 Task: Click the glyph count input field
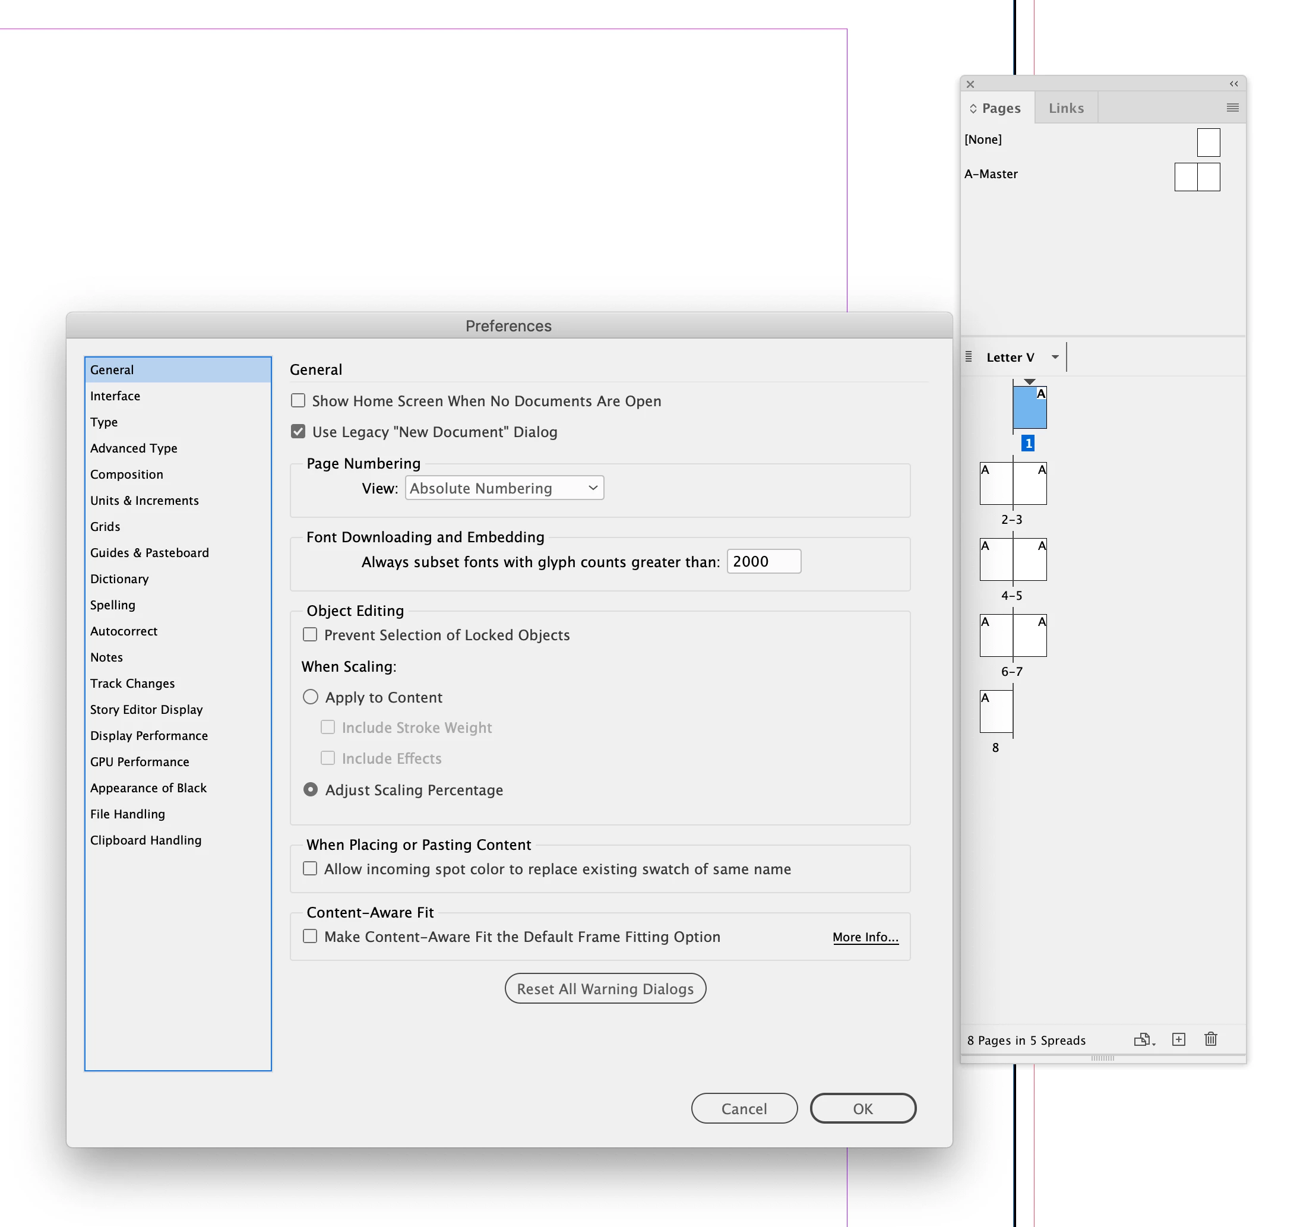[x=763, y=561]
